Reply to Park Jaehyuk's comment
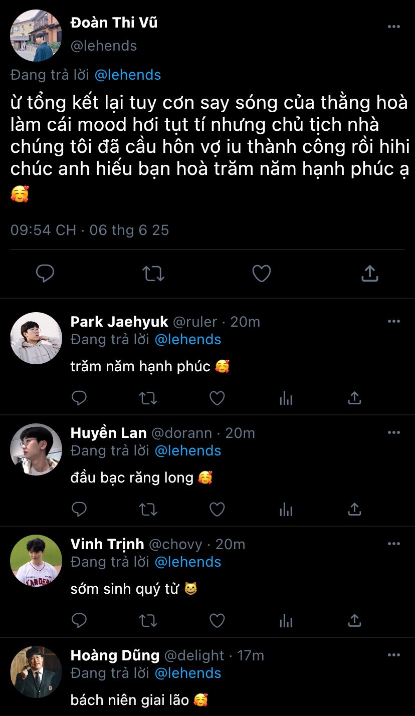Screen dimensions: 415x716 pos(79,398)
